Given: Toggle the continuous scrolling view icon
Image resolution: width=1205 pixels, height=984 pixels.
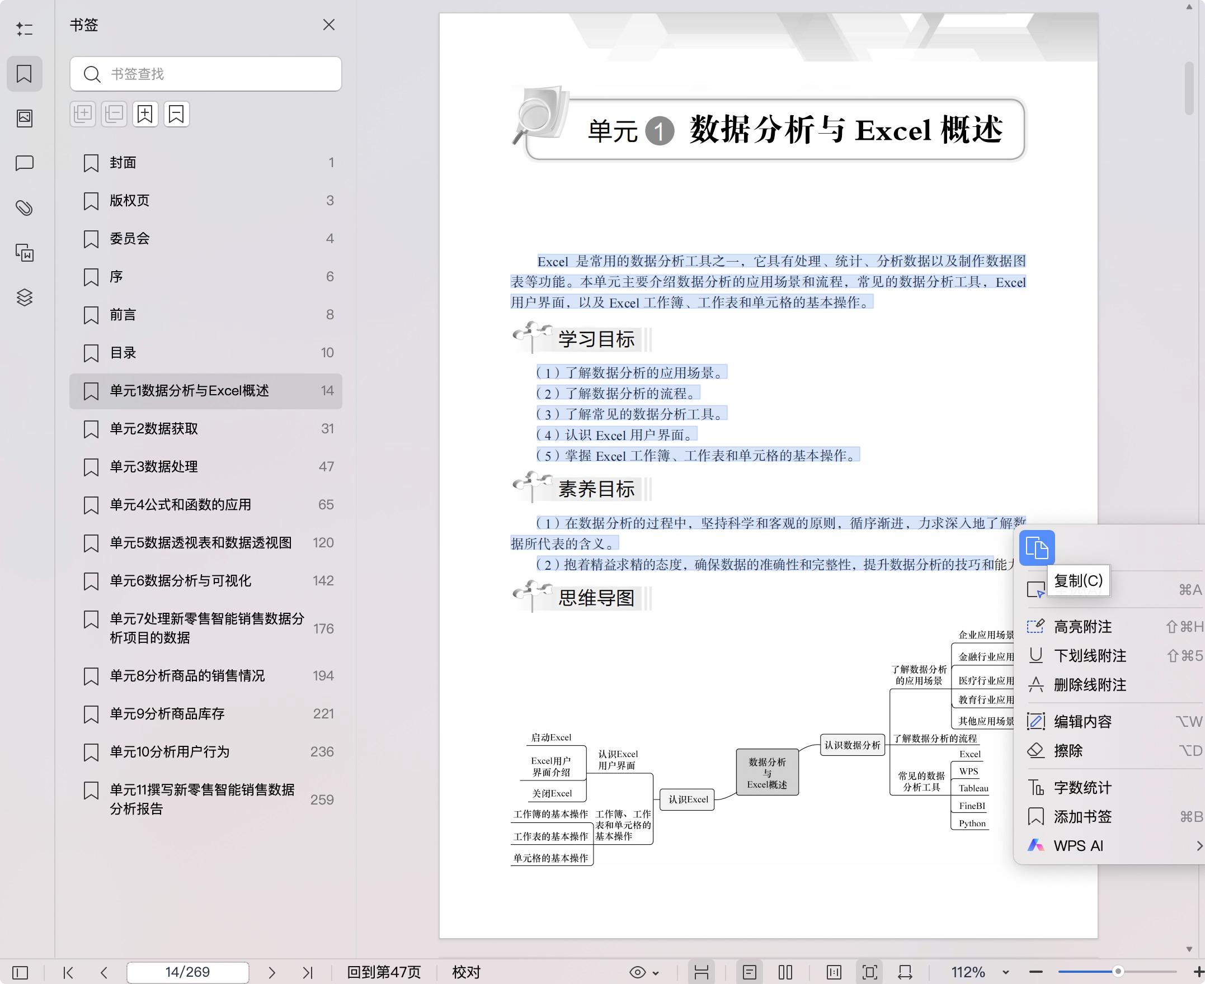Looking at the screenshot, I should pos(702,973).
